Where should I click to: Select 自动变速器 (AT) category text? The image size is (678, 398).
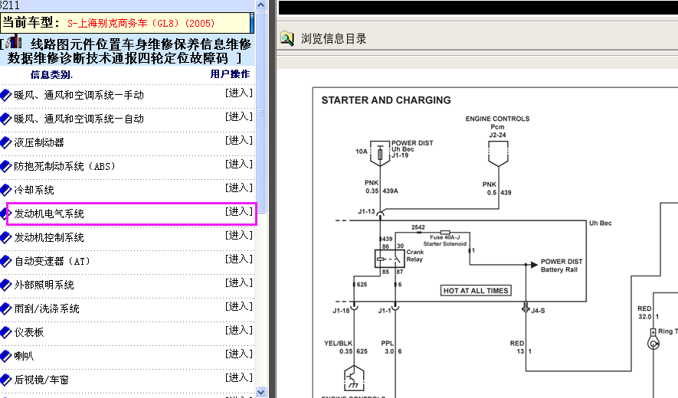pyautogui.click(x=52, y=262)
